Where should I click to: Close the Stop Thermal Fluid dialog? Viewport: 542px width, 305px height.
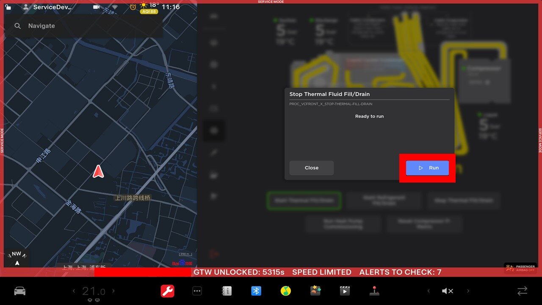click(x=311, y=168)
